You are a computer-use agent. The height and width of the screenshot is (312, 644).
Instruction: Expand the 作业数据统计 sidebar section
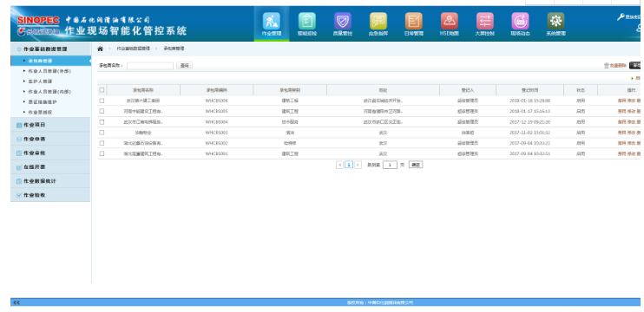[50, 181]
